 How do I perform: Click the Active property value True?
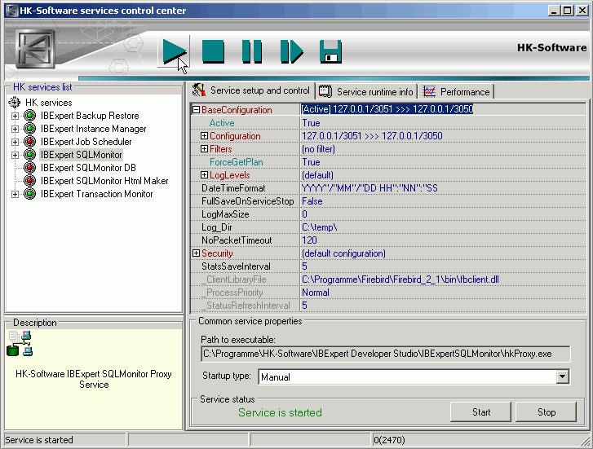click(x=443, y=123)
